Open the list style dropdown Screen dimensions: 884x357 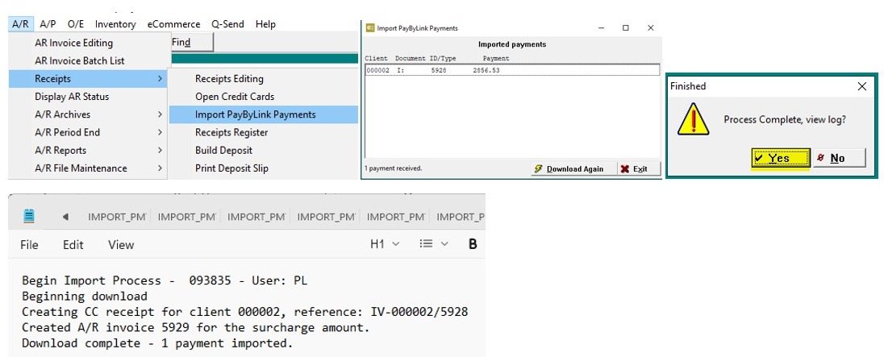pyautogui.click(x=434, y=244)
